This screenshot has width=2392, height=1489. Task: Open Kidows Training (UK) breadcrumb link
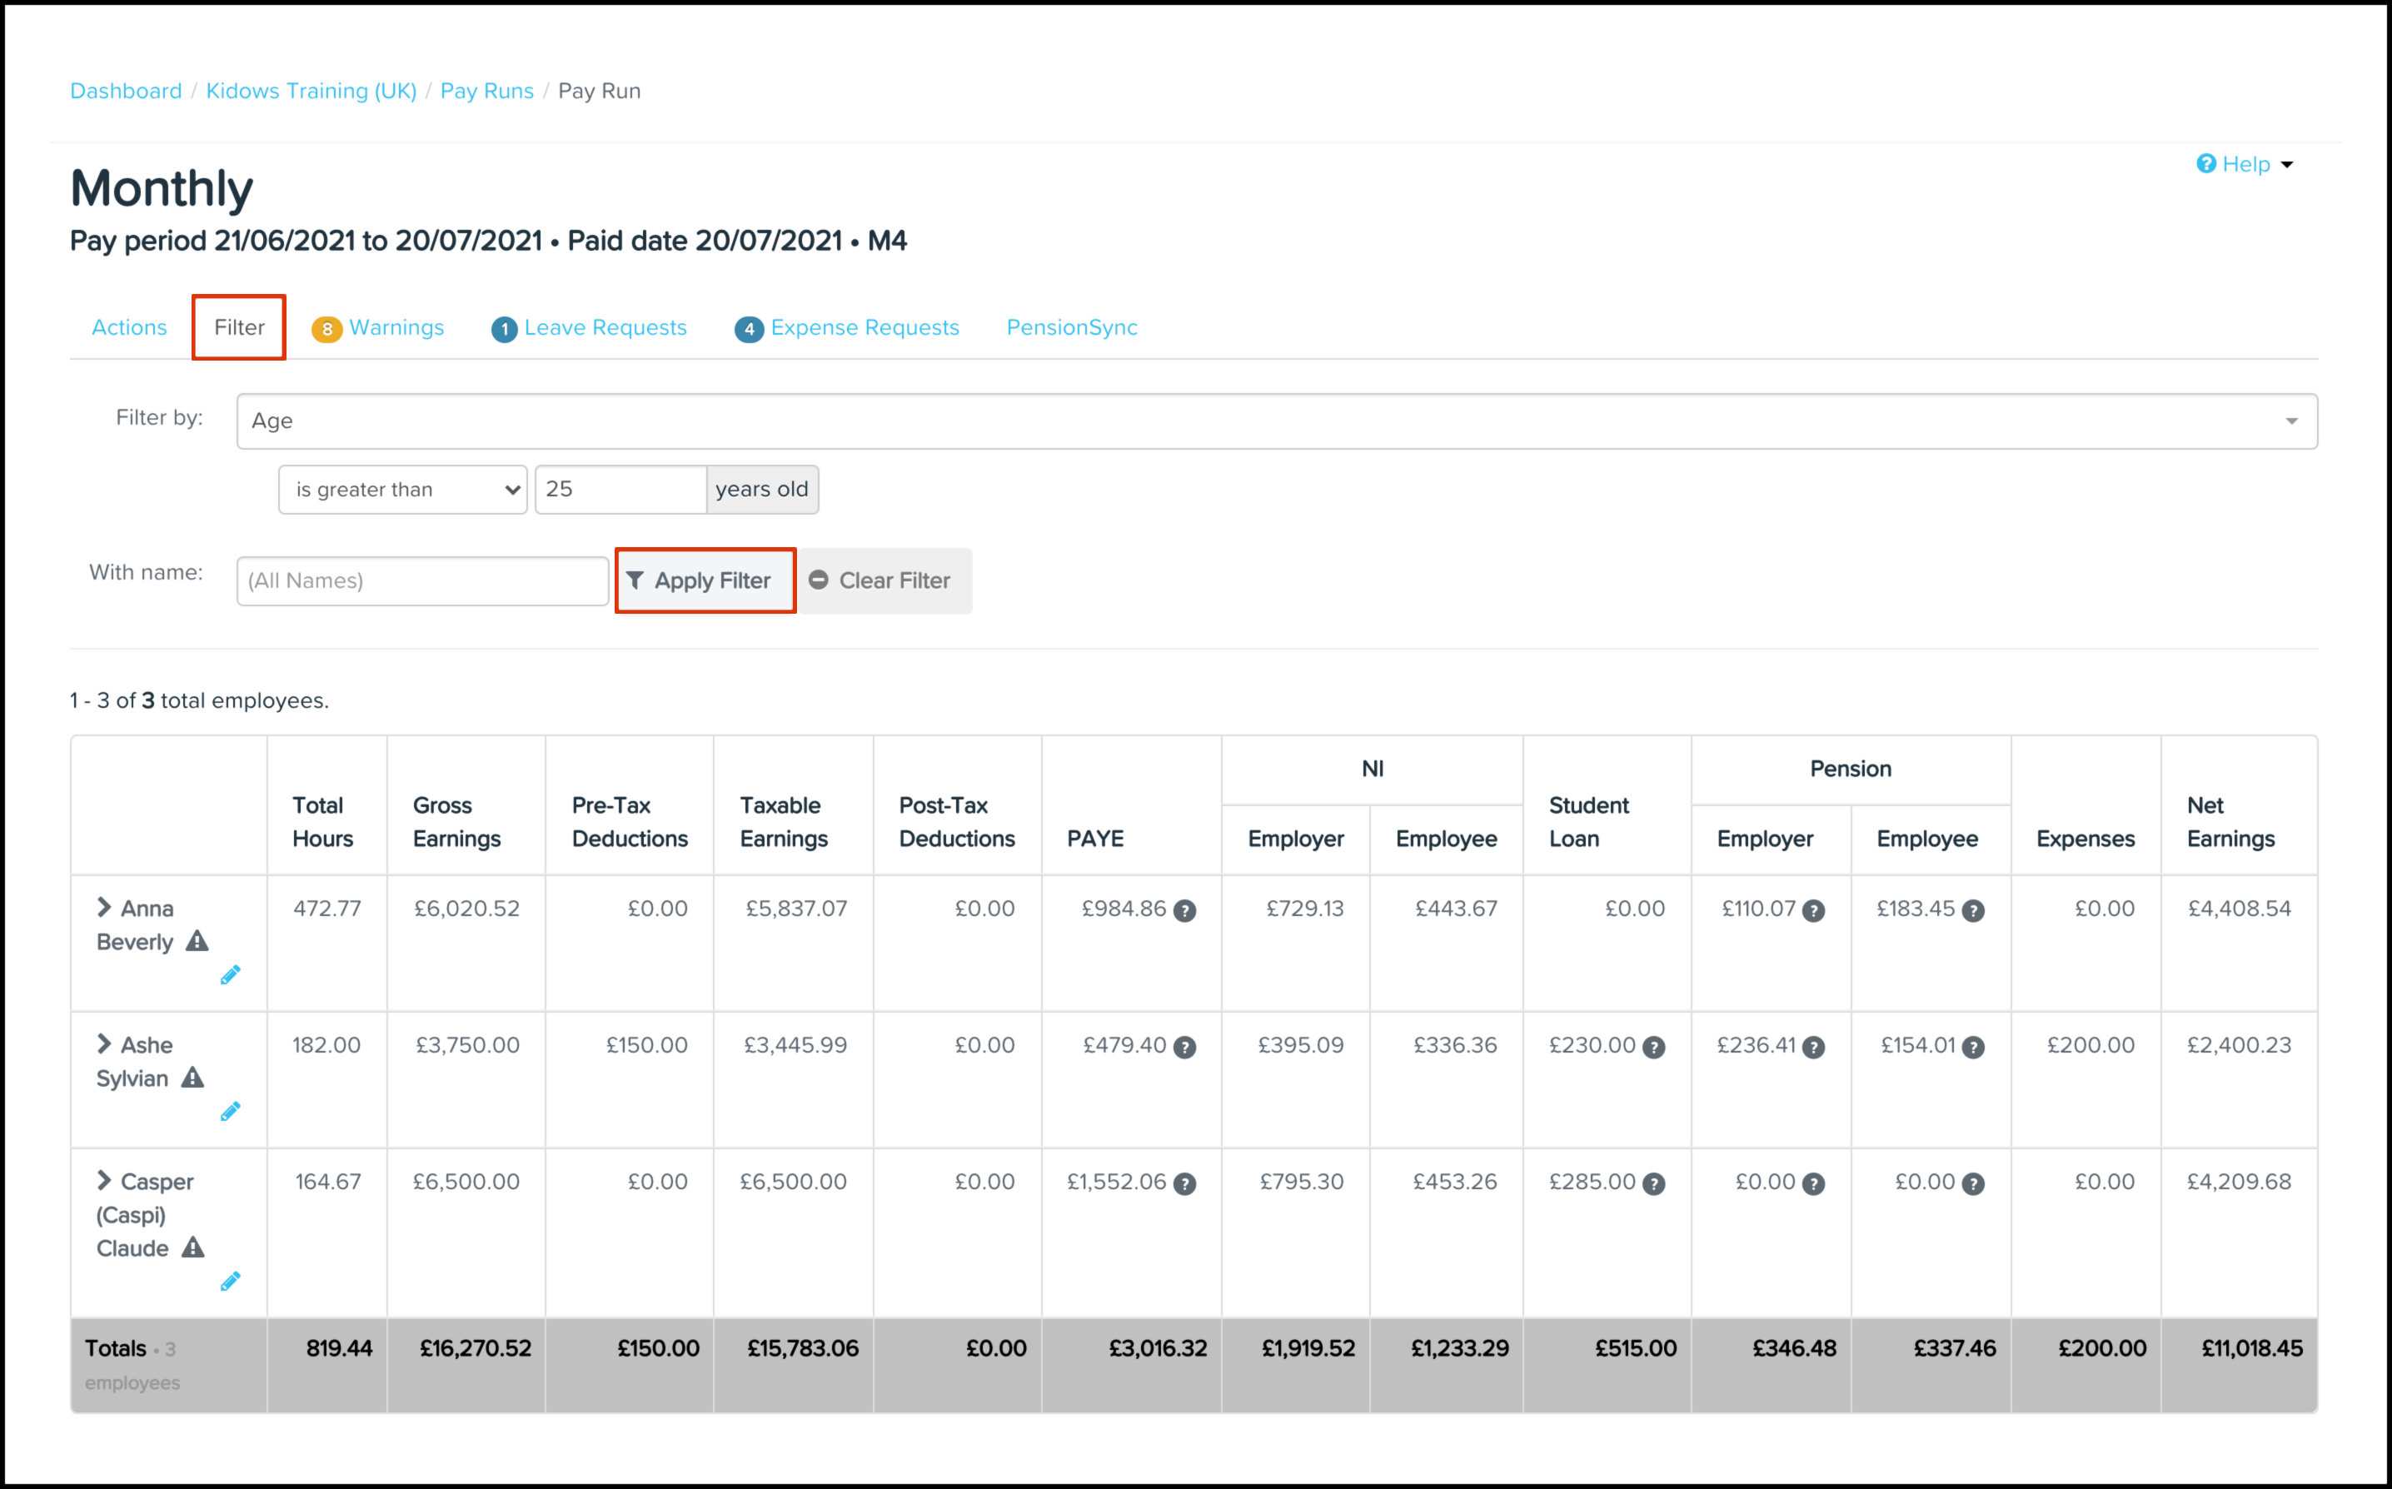pyautogui.click(x=311, y=91)
